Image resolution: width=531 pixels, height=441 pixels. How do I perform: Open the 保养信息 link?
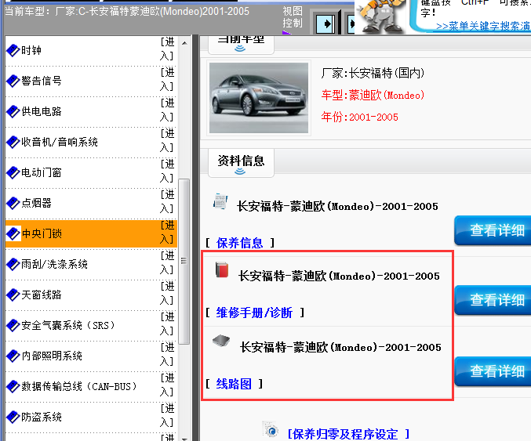pyautogui.click(x=239, y=243)
